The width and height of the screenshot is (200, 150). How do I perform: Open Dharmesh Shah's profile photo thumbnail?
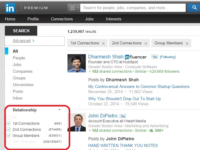(77, 63)
